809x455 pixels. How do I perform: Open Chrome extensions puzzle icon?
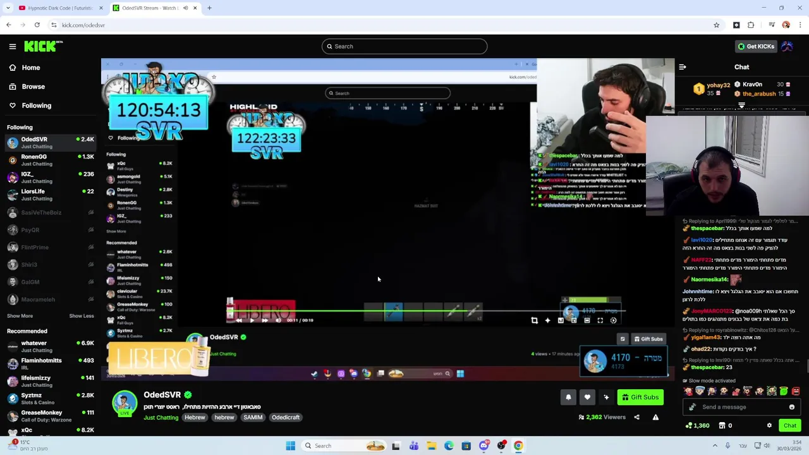coord(751,25)
